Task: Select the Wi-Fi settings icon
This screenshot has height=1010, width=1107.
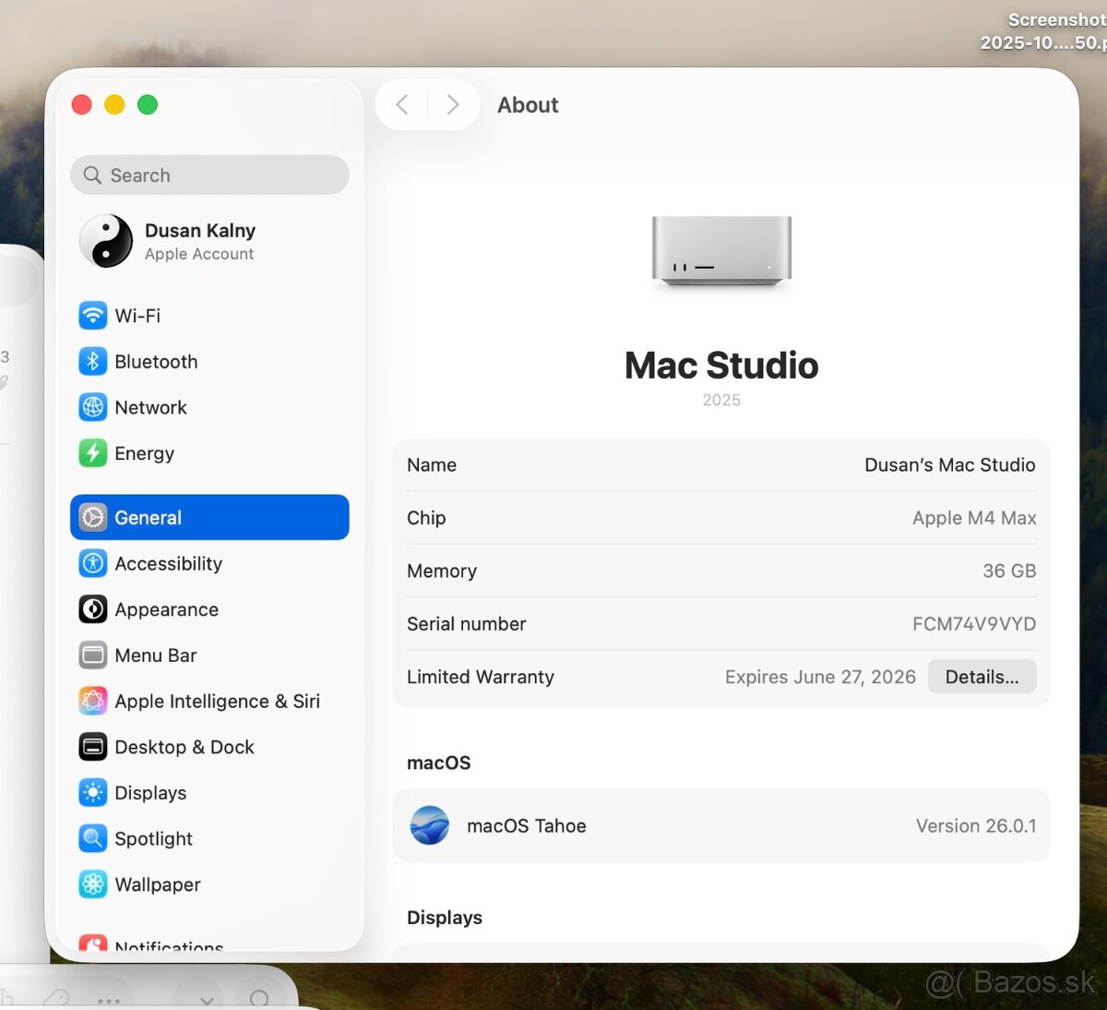Action: (x=92, y=315)
